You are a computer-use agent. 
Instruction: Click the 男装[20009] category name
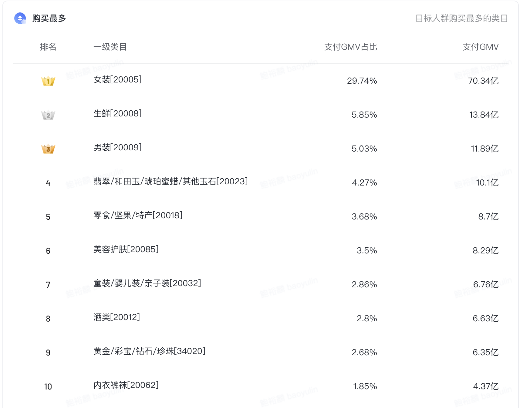coord(117,148)
